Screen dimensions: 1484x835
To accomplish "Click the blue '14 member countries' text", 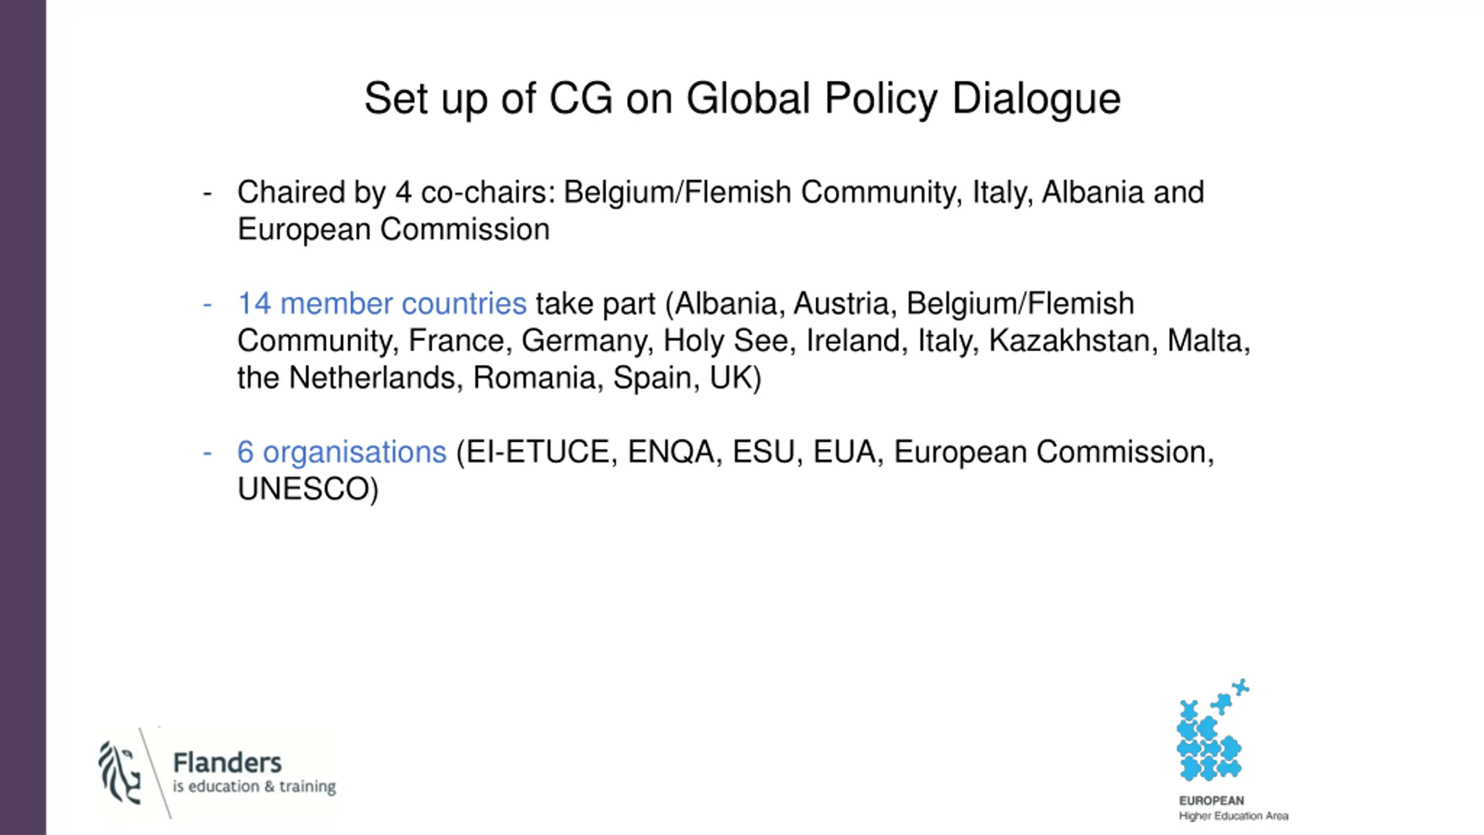I will [x=382, y=303].
